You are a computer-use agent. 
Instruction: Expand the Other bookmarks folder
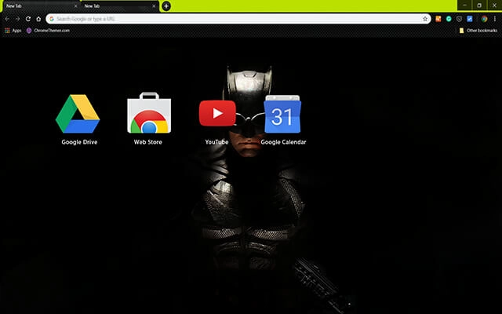tap(478, 31)
